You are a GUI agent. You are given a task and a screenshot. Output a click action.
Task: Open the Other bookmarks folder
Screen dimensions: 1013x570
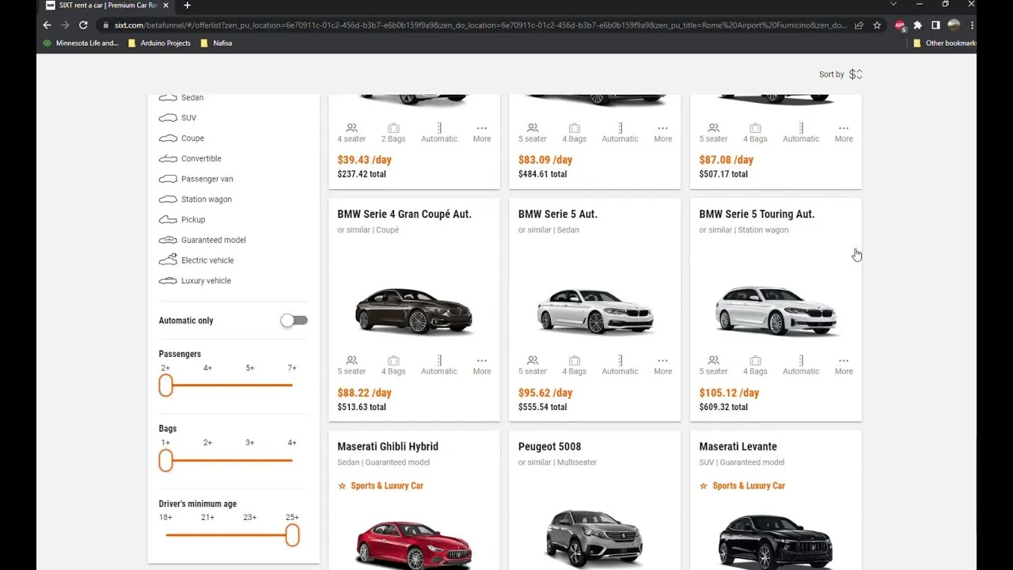click(x=945, y=43)
